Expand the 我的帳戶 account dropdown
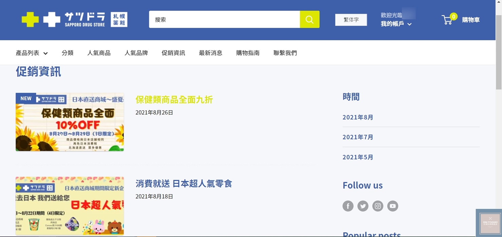Screen dimensions: 502x237 click(x=396, y=24)
